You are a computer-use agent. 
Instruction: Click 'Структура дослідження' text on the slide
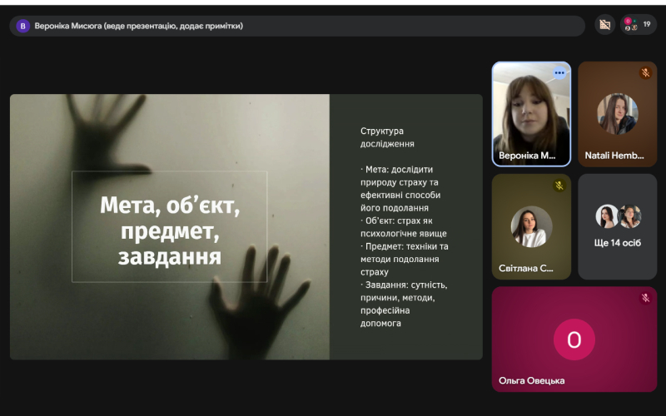click(x=381, y=137)
